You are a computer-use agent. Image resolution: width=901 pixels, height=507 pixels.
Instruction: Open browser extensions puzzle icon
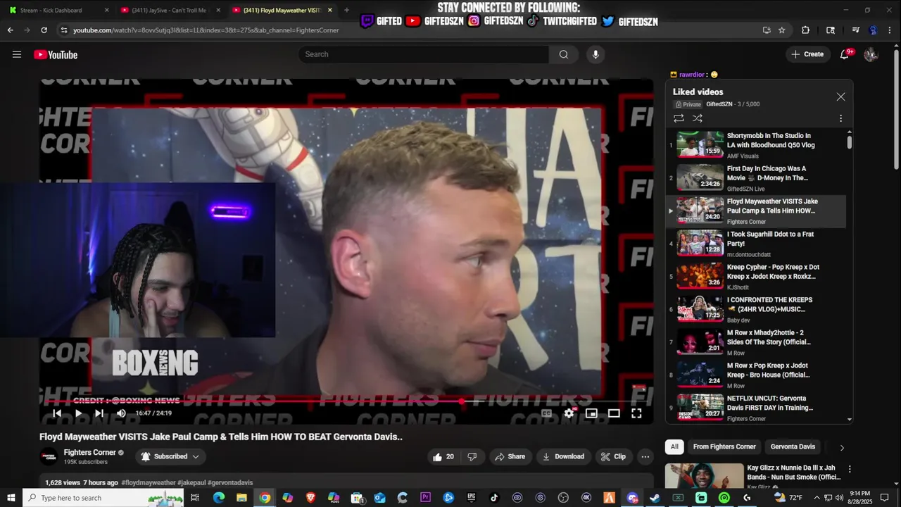[x=806, y=30]
